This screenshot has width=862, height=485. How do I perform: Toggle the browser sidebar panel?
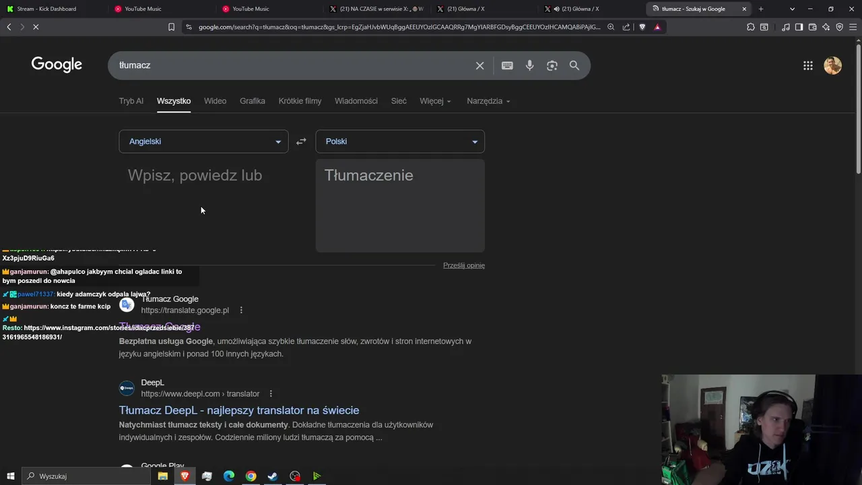(799, 27)
